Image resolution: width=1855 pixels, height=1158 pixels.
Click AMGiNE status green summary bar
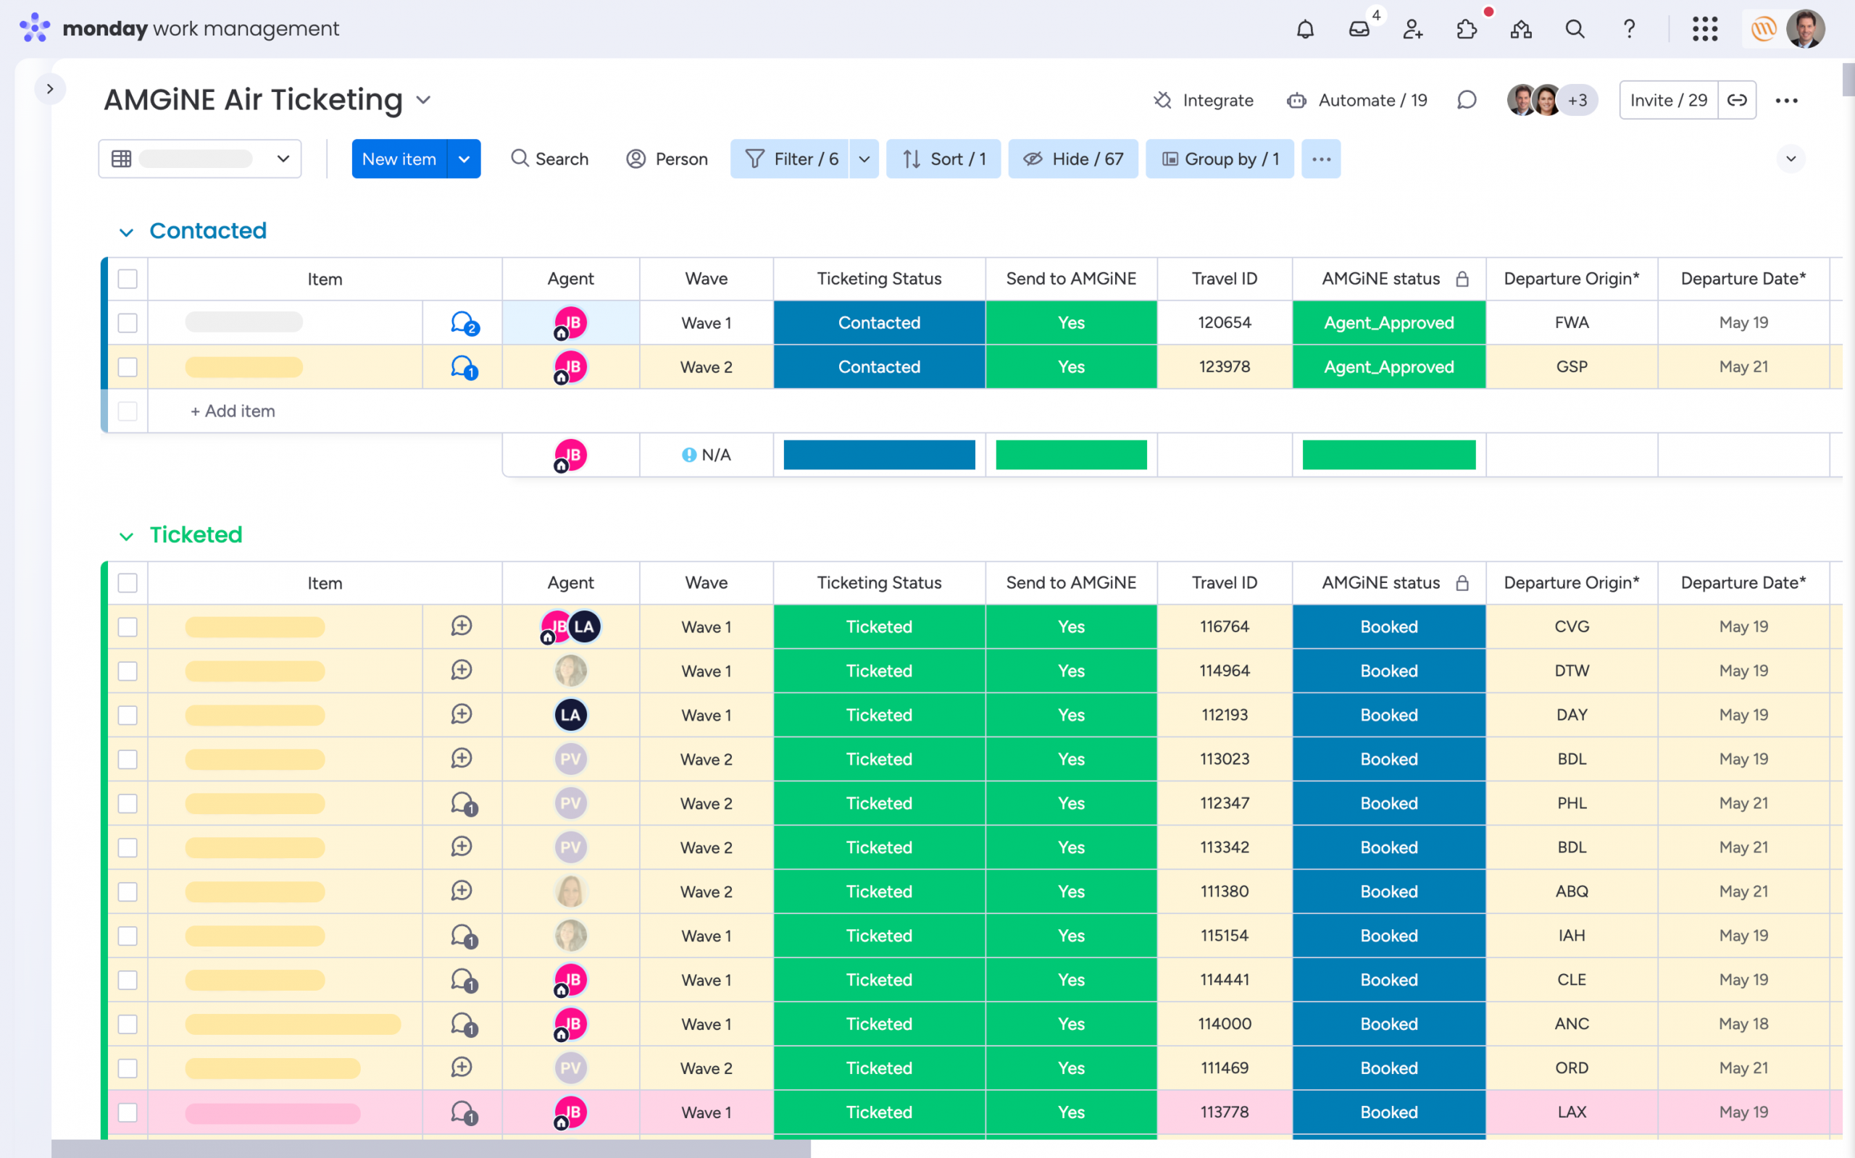pos(1389,455)
